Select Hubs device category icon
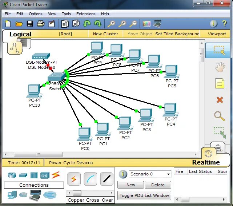 point(34,175)
